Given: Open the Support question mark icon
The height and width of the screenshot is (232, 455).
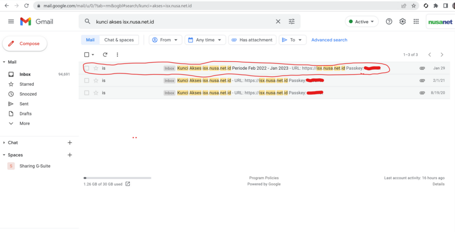Looking at the screenshot, I should point(389,21).
